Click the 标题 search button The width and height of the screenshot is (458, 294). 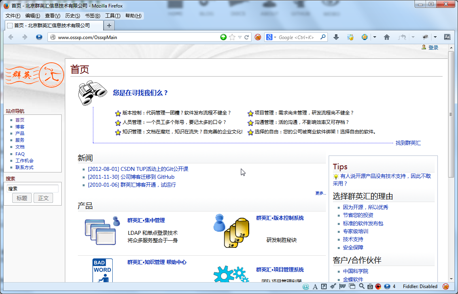(22, 198)
